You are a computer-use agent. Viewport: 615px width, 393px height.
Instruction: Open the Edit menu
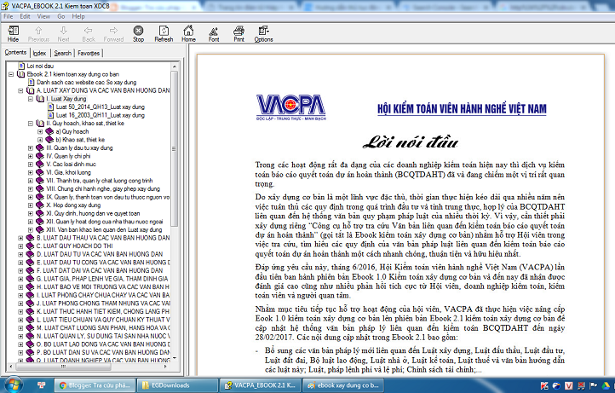pyautogui.click(x=25, y=16)
